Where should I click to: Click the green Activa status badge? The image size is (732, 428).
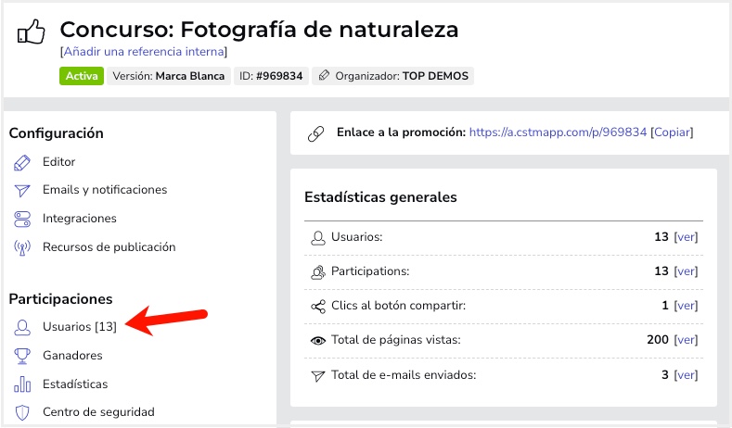tap(81, 76)
